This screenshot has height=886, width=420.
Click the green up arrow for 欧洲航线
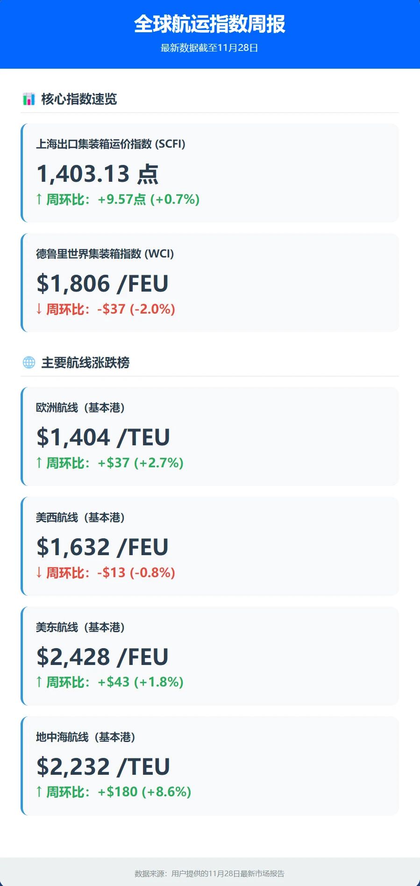point(39,463)
